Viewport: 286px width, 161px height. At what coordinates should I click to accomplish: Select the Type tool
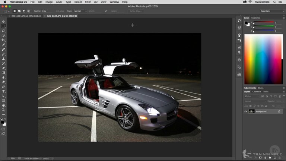pyautogui.click(x=3, y=91)
